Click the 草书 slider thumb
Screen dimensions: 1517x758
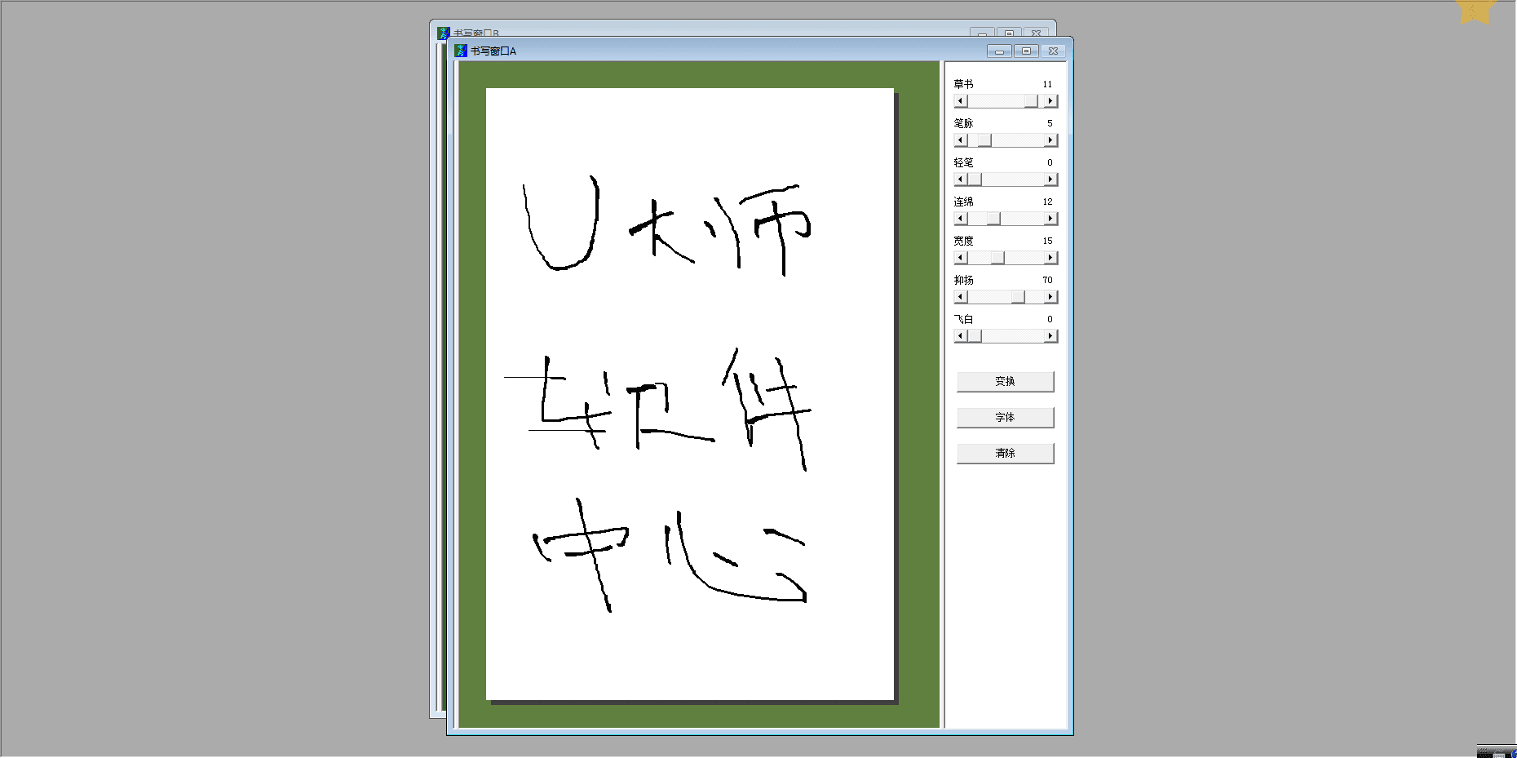pyautogui.click(x=1031, y=101)
